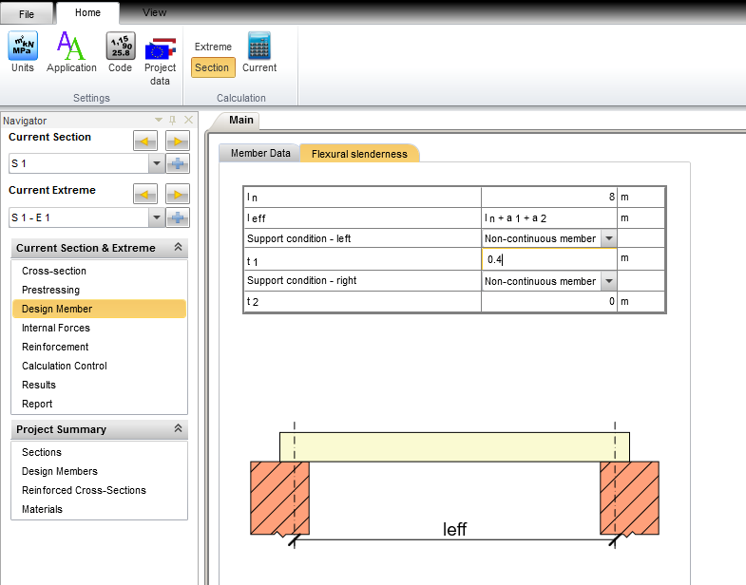
Task: Open the S 1 - E 1 extreme dropdown
Action: click(156, 217)
